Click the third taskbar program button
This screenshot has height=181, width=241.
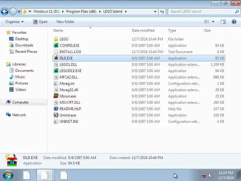[x=64, y=175]
